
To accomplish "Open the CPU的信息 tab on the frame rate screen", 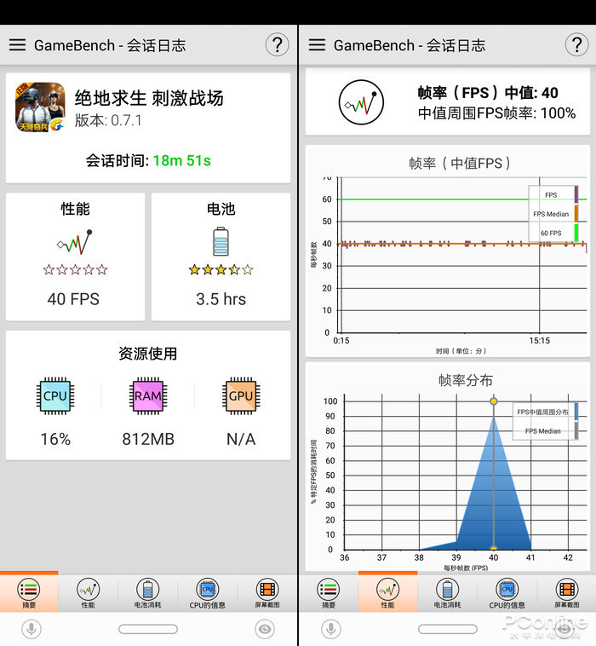I will 507,594.
